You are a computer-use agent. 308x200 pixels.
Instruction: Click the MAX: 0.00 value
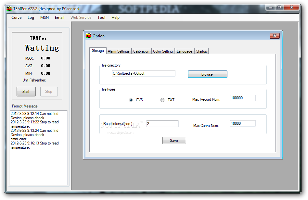tap(45, 58)
